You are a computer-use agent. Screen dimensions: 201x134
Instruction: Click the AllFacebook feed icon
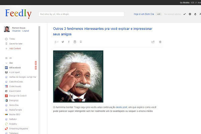[x=6, y=68]
